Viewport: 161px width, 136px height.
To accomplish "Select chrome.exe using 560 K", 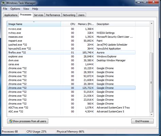I will [71, 104].
